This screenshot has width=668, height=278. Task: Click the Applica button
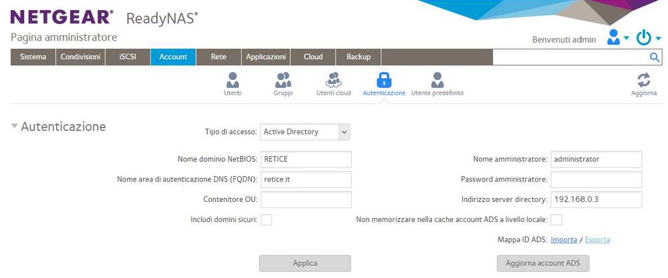(305, 263)
